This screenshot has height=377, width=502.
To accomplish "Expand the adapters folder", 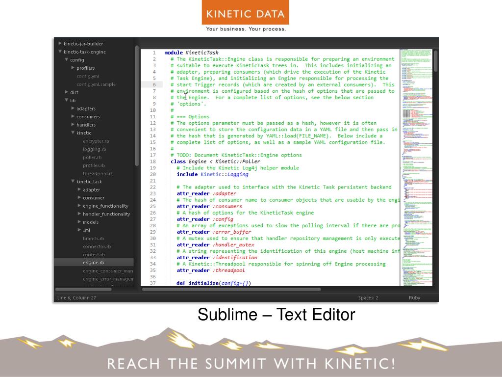I will [x=73, y=108].
